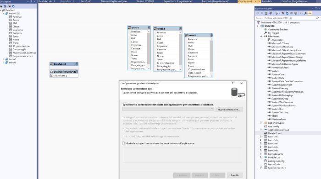
Task: Switch to the NuGet: GTA2020 tab
Action: 145,1
